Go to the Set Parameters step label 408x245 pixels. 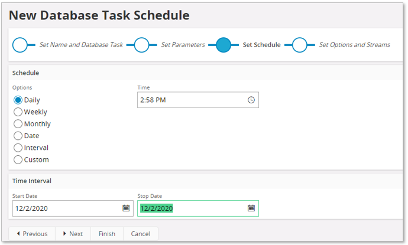(183, 45)
